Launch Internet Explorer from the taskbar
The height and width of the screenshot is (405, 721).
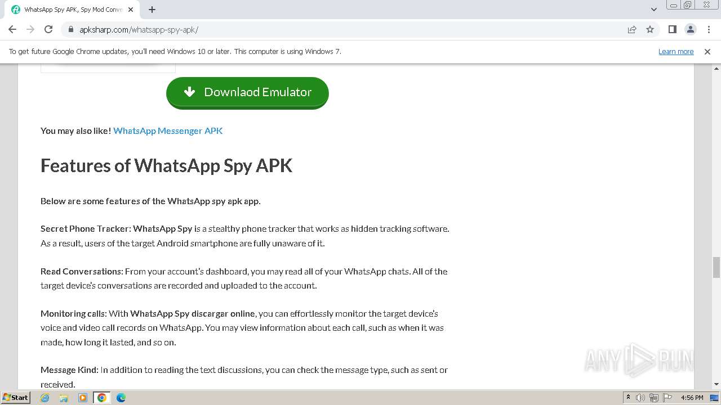pos(45,398)
